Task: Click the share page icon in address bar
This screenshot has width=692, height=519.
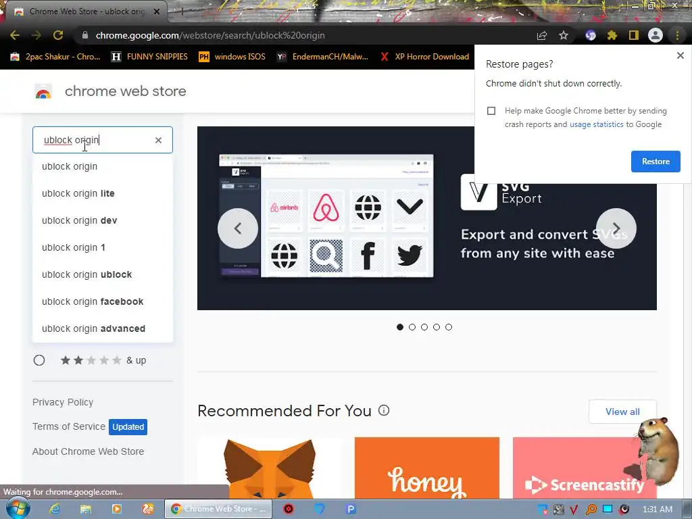Action: click(542, 35)
